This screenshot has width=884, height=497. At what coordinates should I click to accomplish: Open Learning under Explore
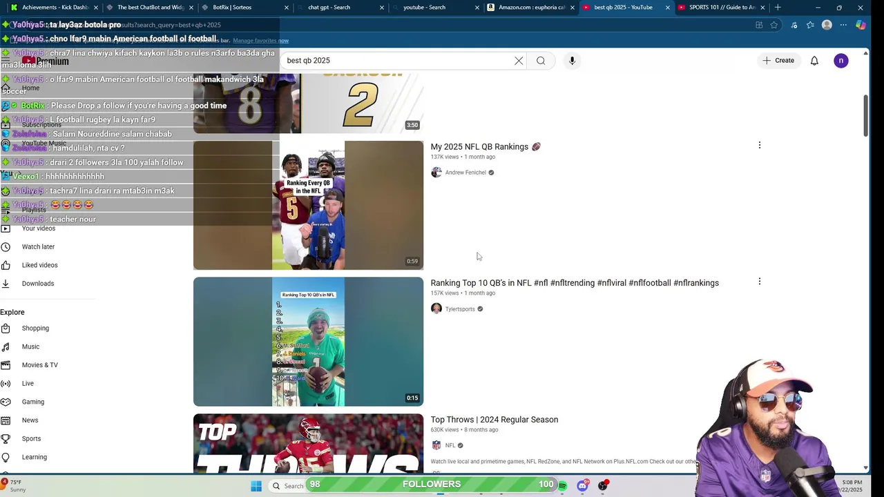(x=34, y=457)
